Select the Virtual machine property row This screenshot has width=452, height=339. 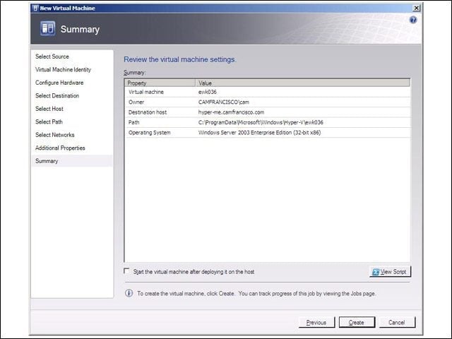(x=268, y=92)
